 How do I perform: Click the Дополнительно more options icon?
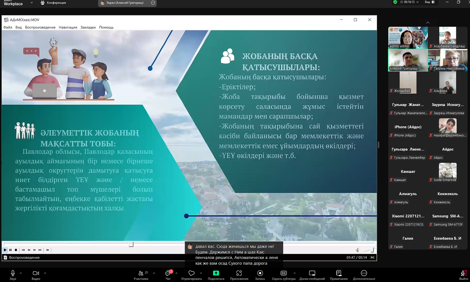tap(364, 274)
